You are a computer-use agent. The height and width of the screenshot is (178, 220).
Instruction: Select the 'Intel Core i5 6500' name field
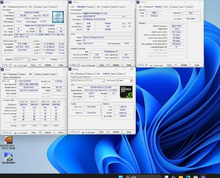coord(32,13)
